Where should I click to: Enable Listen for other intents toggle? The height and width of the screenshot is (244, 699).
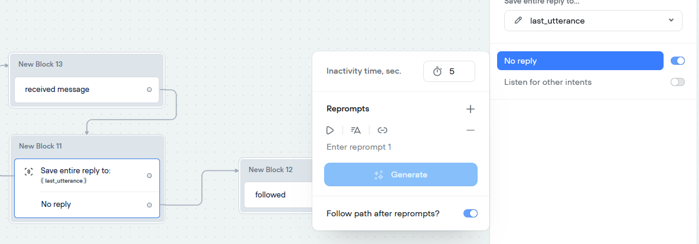coord(678,82)
